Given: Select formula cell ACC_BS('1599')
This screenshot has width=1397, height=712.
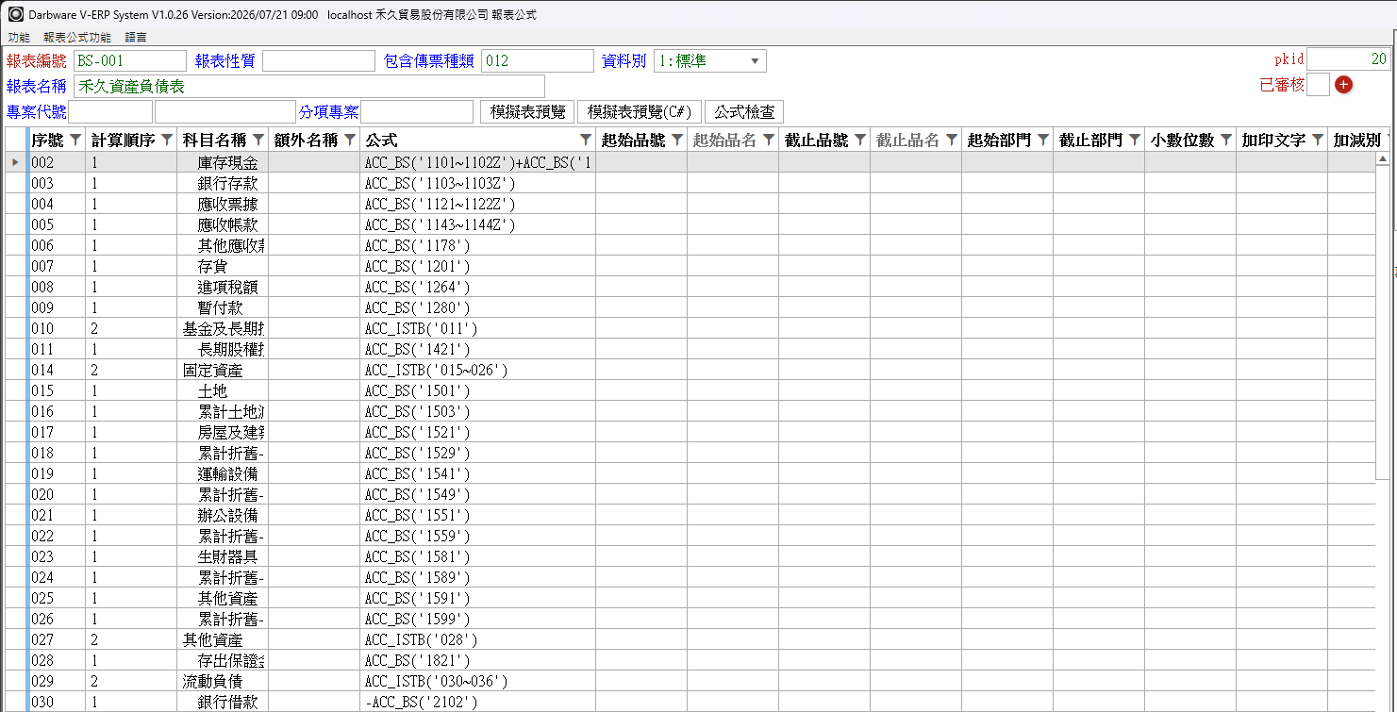Looking at the screenshot, I should [x=477, y=619].
